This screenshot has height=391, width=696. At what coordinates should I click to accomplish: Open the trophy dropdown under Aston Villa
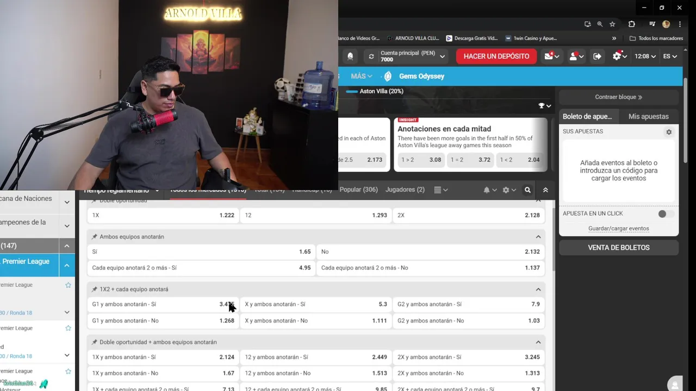[544, 106]
